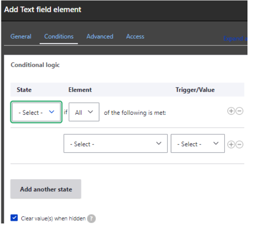Go to the Access tab
The image size is (256, 243).
(135, 37)
